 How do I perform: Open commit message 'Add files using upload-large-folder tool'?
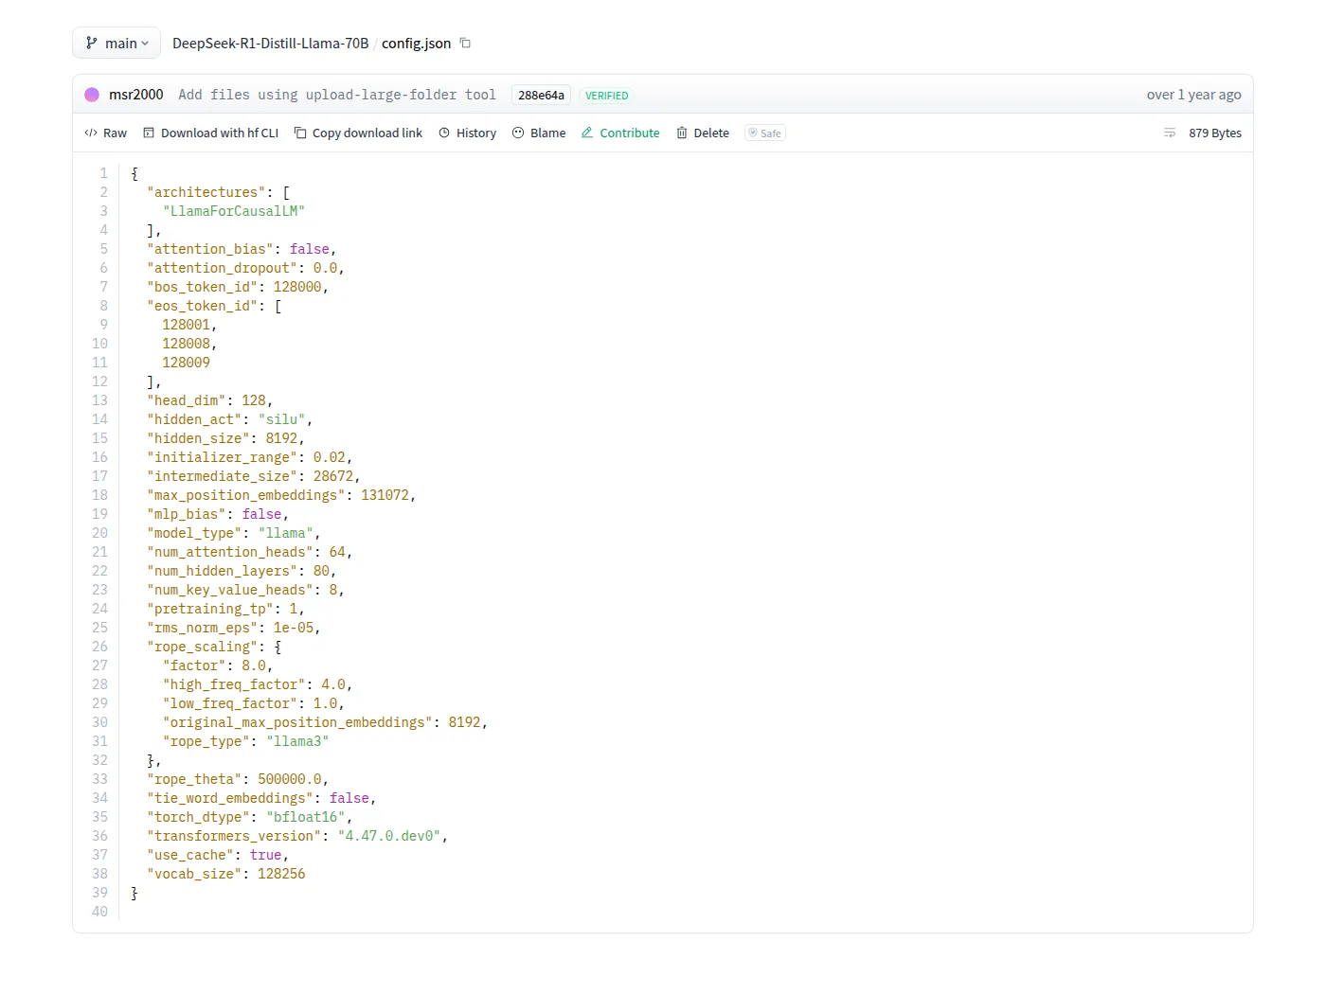(337, 95)
